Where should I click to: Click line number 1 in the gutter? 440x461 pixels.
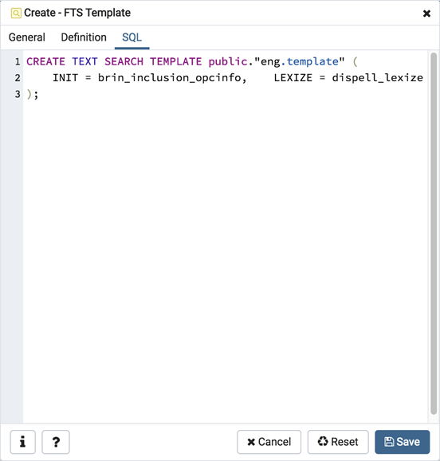(18, 62)
